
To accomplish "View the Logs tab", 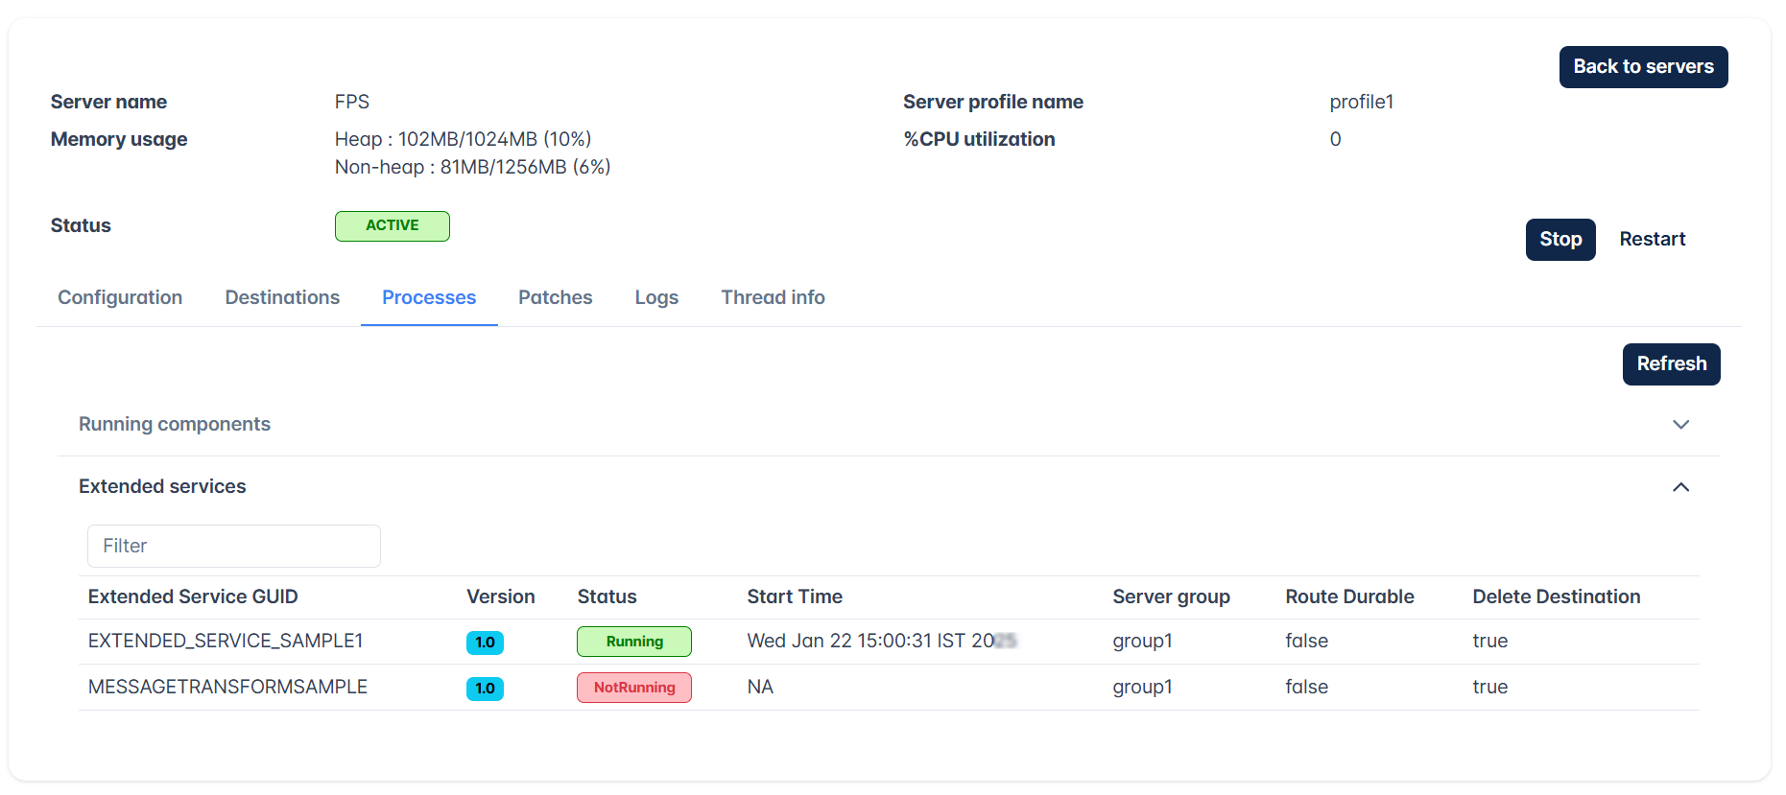I will coord(656,297).
